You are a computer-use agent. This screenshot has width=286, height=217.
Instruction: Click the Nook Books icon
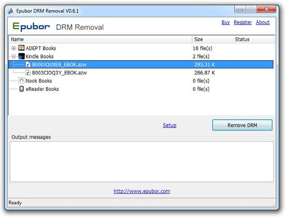[x=21, y=81]
